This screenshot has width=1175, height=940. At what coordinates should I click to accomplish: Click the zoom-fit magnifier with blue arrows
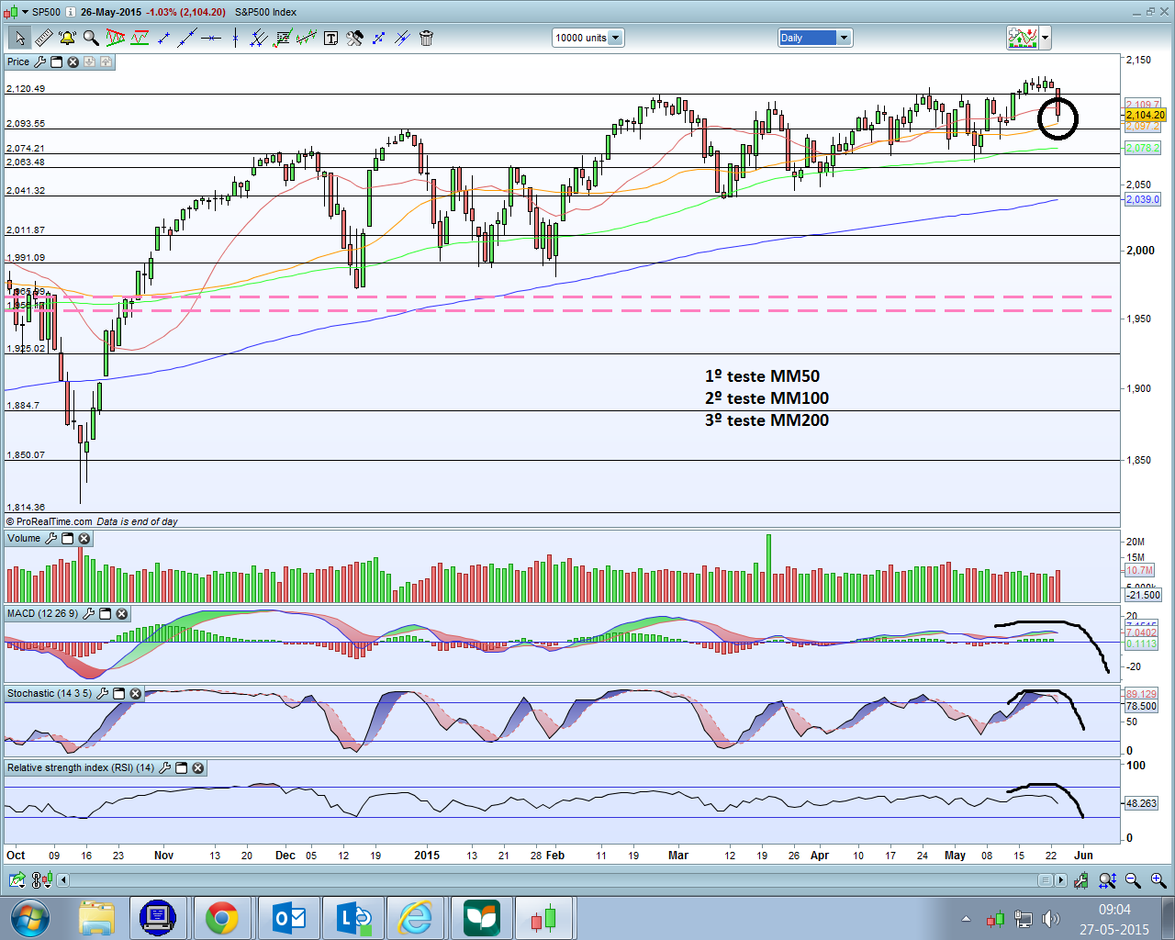pos(1107,880)
